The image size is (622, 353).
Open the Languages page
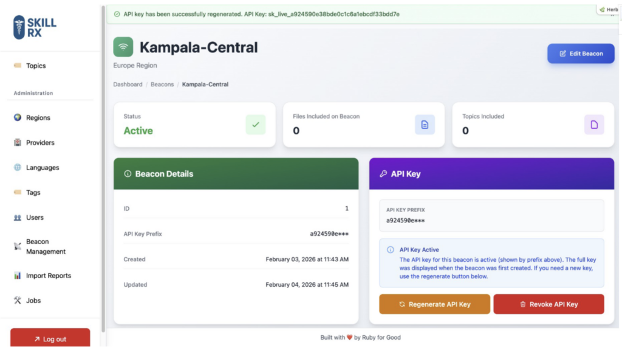tap(43, 167)
